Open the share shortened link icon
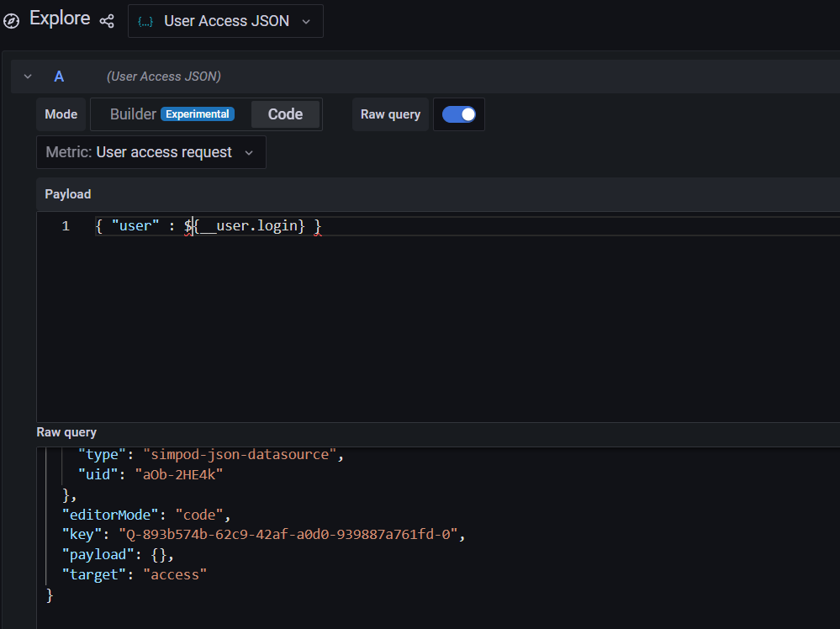The height and width of the screenshot is (629, 840). [x=107, y=19]
